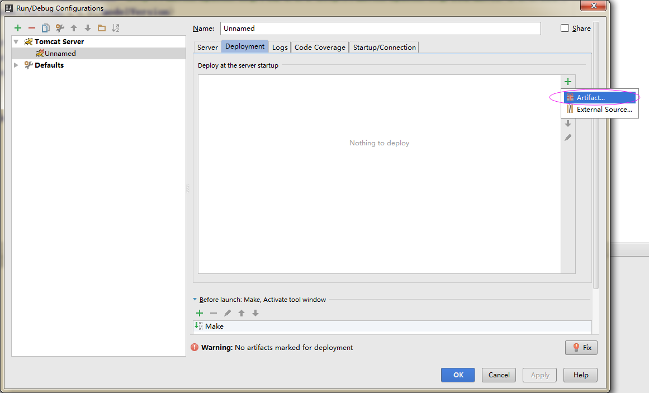Viewport: 649px width, 393px height.
Task: Choose Artifact... from popup menu
Action: 599,98
